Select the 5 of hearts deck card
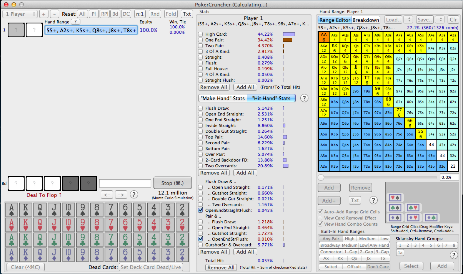Viewport: 463px width, 274px height. [139, 225]
